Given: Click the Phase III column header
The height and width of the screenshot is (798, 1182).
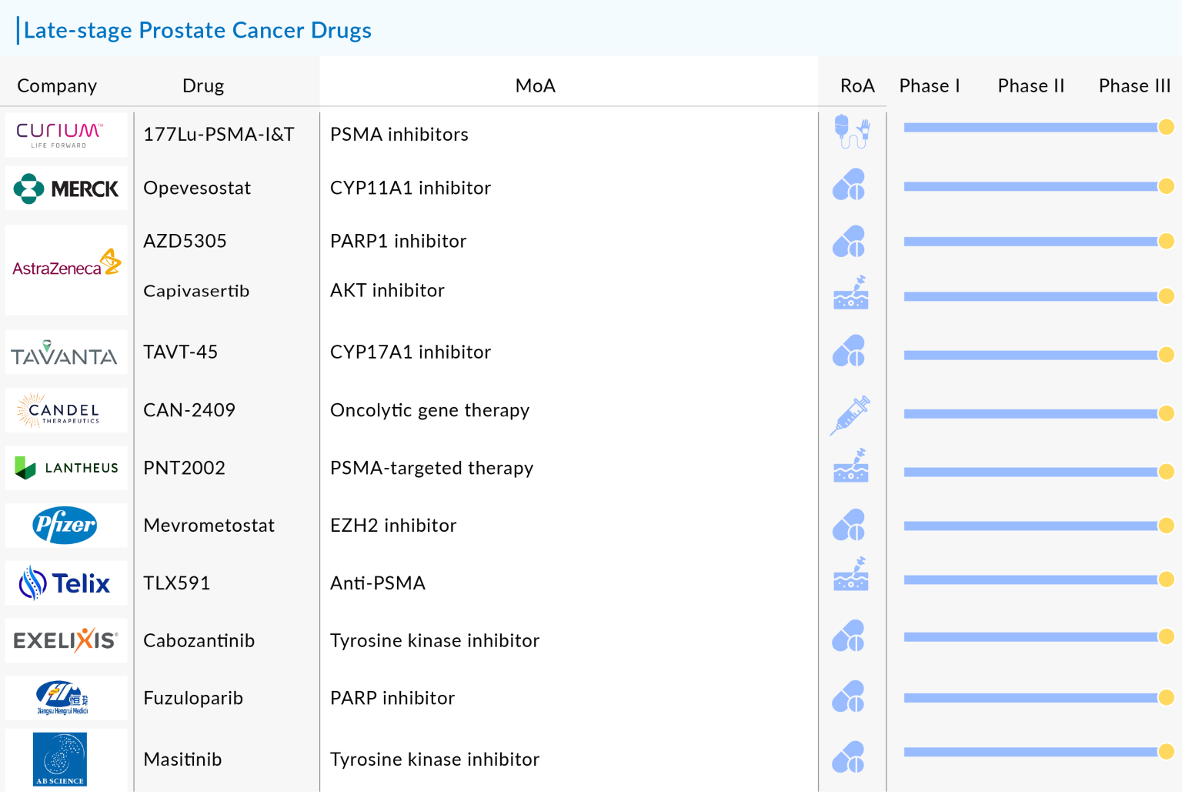Looking at the screenshot, I should click(1134, 85).
